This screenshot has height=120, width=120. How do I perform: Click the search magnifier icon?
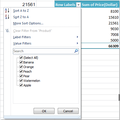point(76,51)
